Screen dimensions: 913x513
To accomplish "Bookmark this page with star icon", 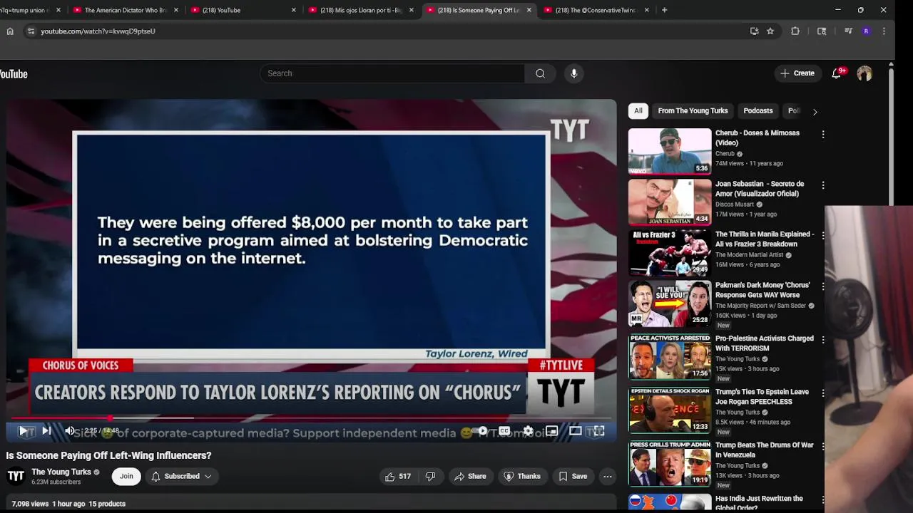I will tap(770, 31).
